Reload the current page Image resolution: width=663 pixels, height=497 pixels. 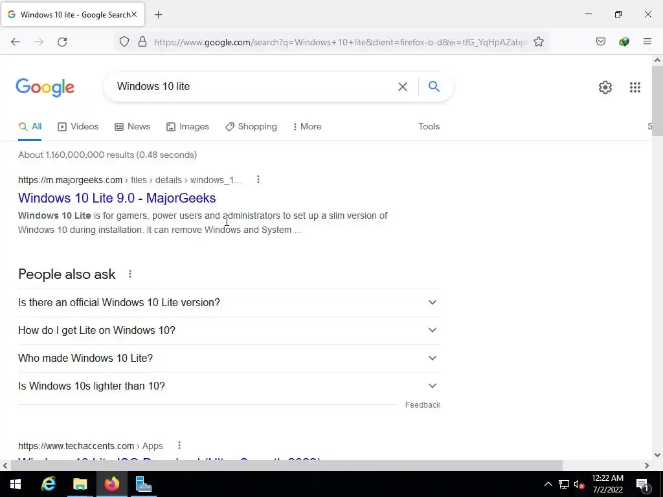click(x=62, y=42)
